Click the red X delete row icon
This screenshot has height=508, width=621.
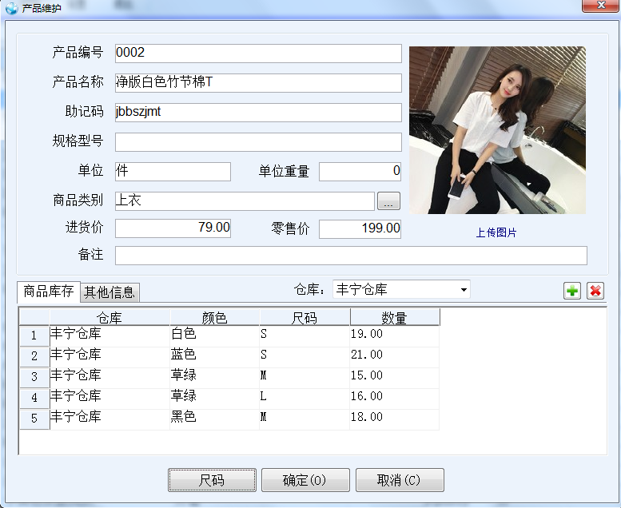click(595, 291)
